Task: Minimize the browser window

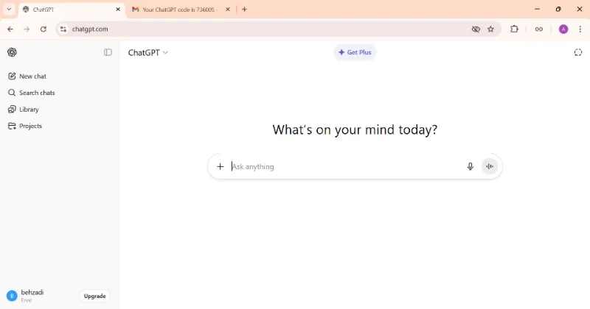Action: tap(537, 9)
